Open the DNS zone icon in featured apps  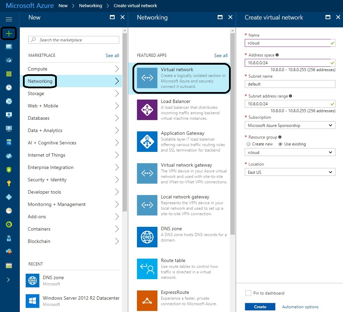(147, 237)
